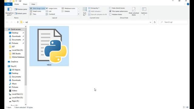Toggle the Details pane
194x109 pixels.
click(x=21, y=13)
